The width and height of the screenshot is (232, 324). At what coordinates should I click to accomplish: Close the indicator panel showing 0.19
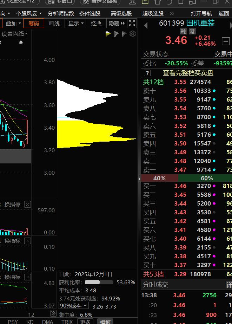point(27,241)
